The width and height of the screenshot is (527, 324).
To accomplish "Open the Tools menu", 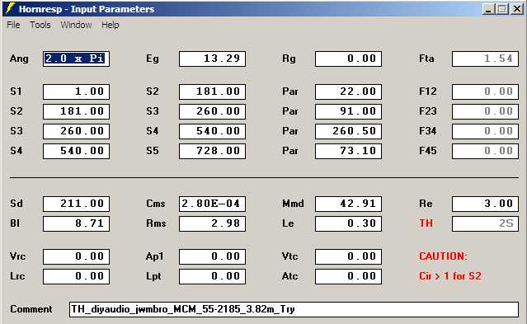I will click(x=40, y=25).
